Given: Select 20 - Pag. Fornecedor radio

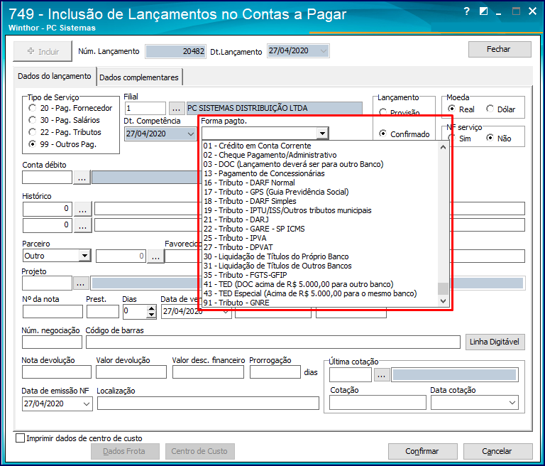Looking at the screenshot, I should click(70, 108).
